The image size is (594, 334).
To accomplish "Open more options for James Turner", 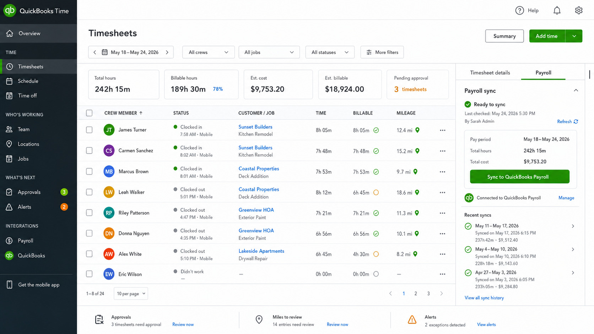I will [442, 130].
